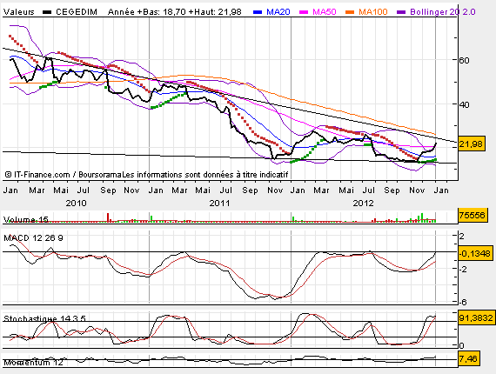Viewport: 496px width, 374px height.
Task: Click the -6 MACD axis label
Action: click(463, 302)
